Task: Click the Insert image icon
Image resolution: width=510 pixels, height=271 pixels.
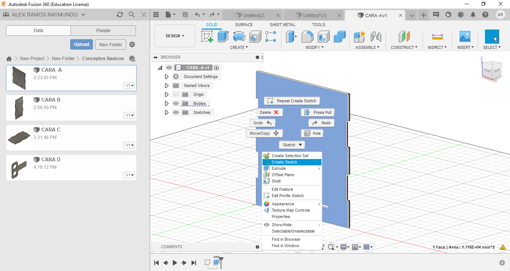Action: 465,37
